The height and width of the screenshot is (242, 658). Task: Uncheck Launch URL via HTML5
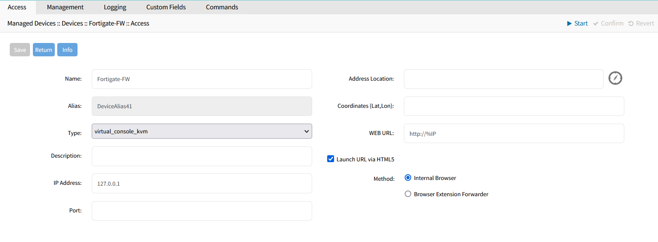point(330,159)
